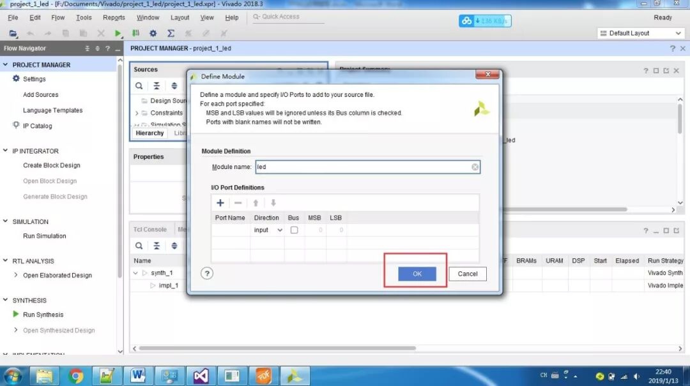Collapse all in Design Runs panel

click(x=157, y=246)
